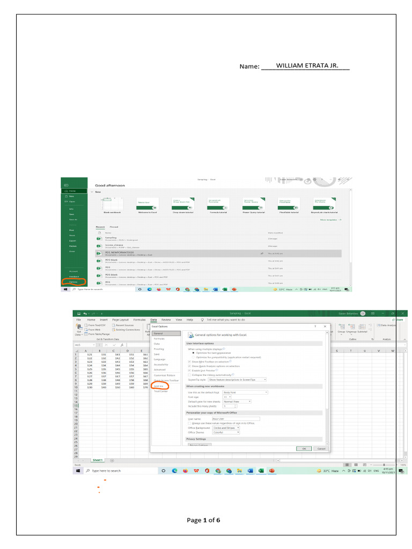
Task: Click Options in the Excel backstage sidebar
Action: tap(73, 282)
